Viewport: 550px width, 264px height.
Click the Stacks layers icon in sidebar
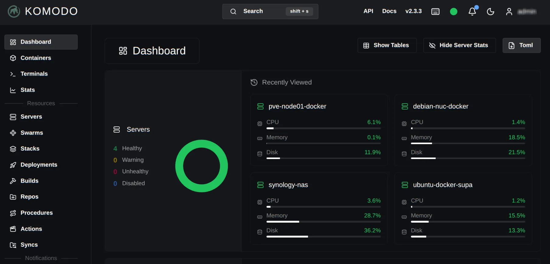pos(13,149)
